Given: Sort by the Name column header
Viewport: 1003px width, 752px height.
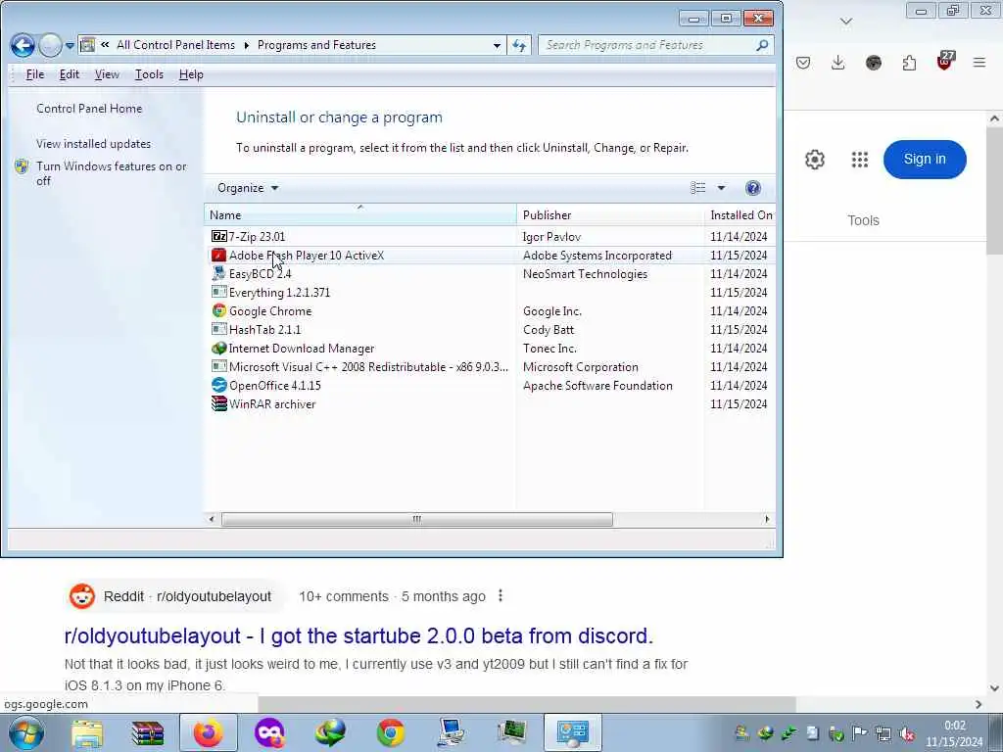Looking at the screenshot, I should pyautogui.click(x=360, y=214).
